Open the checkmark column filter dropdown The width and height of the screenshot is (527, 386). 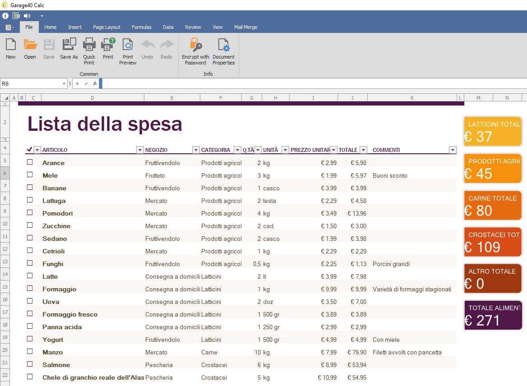(37, 150)
